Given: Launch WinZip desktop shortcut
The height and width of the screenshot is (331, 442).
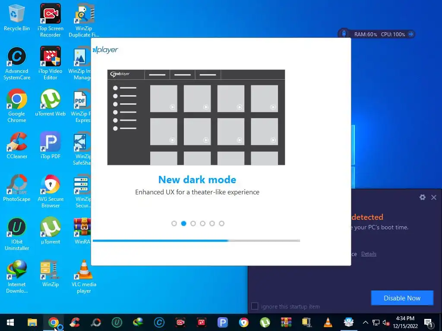Looking at the screenshot, I should (50, 274).
